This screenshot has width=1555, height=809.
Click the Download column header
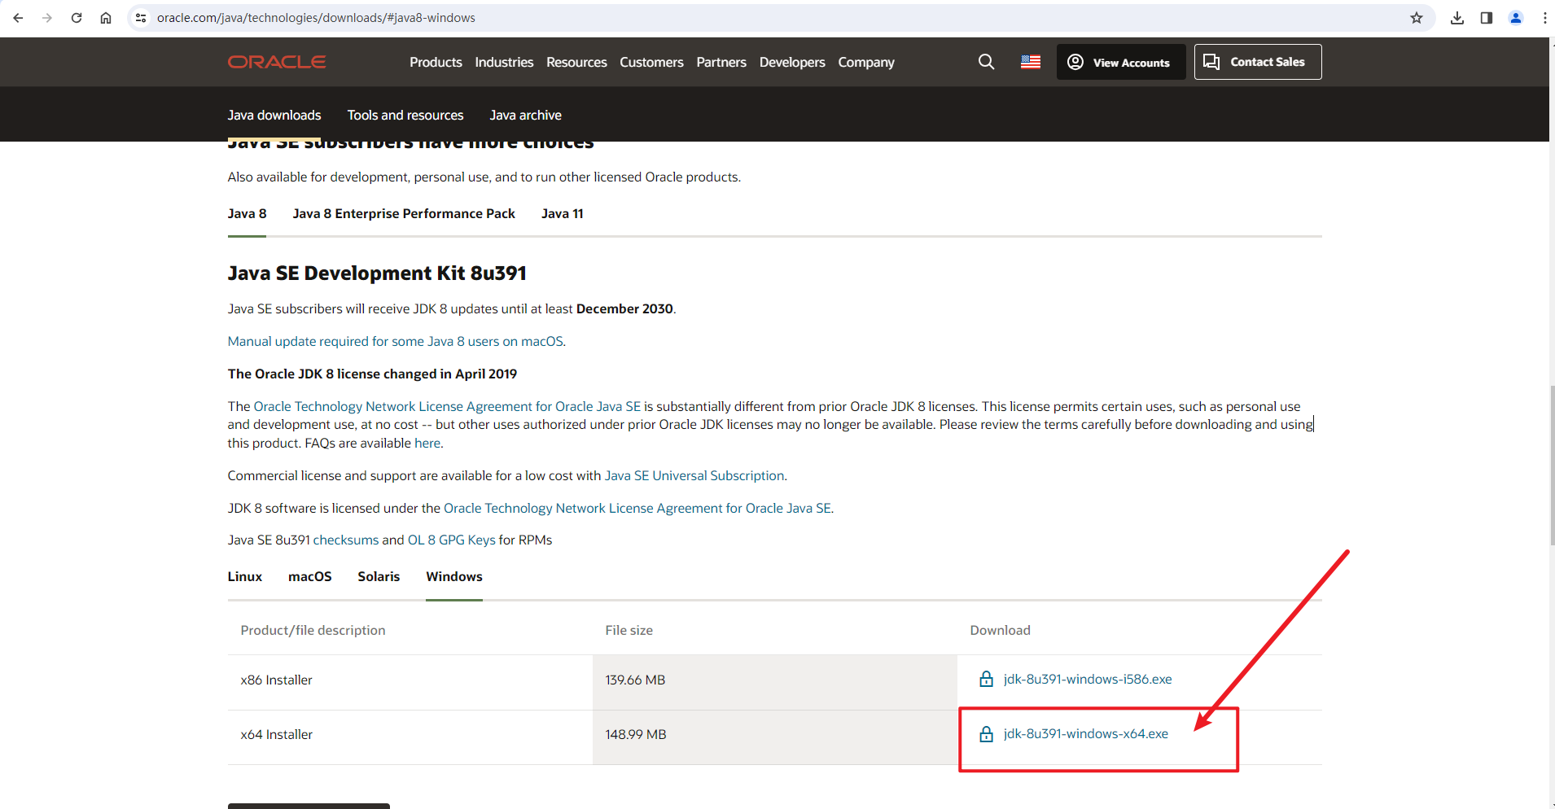1000,630
